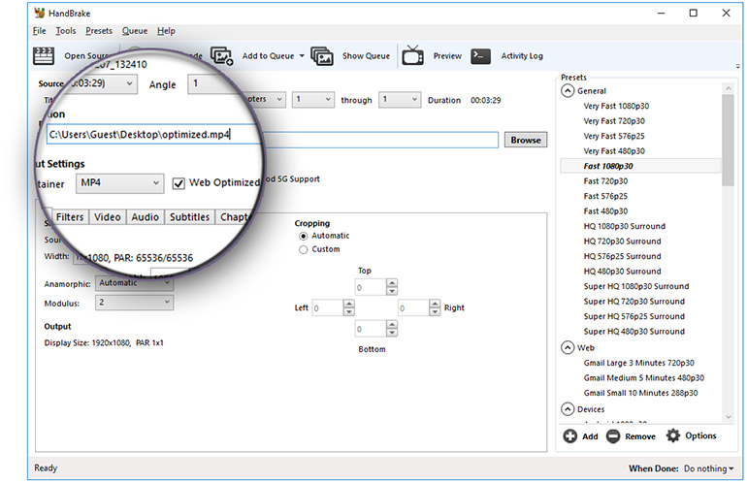Select the Automatic cropping radio button
The width and height of the screenshot is (747, 483).
(304, 236)
